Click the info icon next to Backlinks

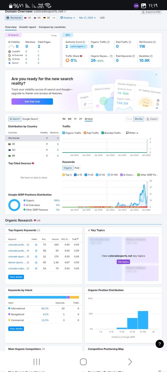tap(152, 56)
